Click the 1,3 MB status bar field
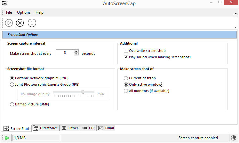 tap(36, 138)
